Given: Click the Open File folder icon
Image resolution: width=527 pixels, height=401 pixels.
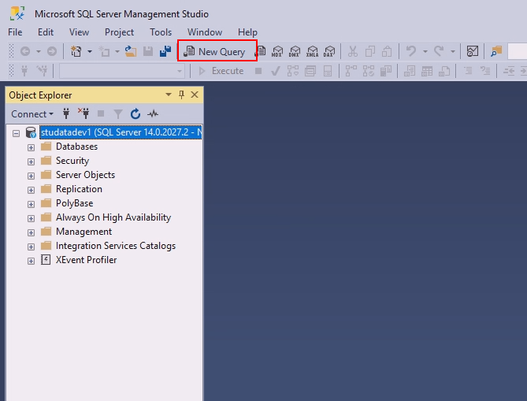Looking at the screenshot, I should pyautogui.click(x=131, y=51).
